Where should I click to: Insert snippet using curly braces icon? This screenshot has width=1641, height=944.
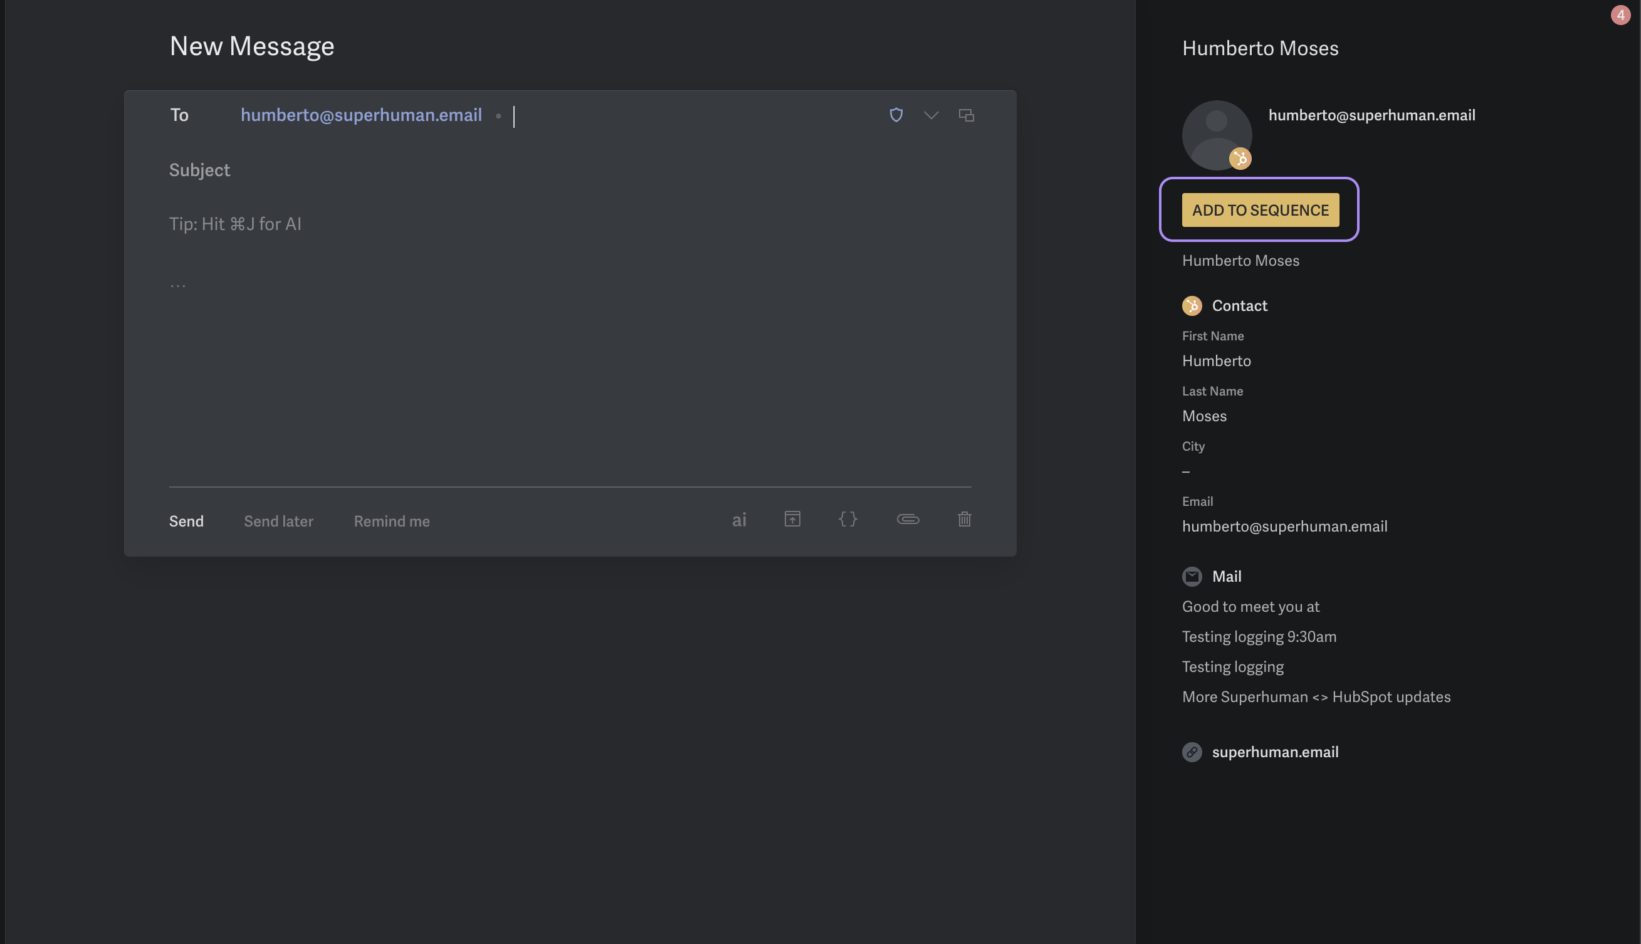coord(847,518)
